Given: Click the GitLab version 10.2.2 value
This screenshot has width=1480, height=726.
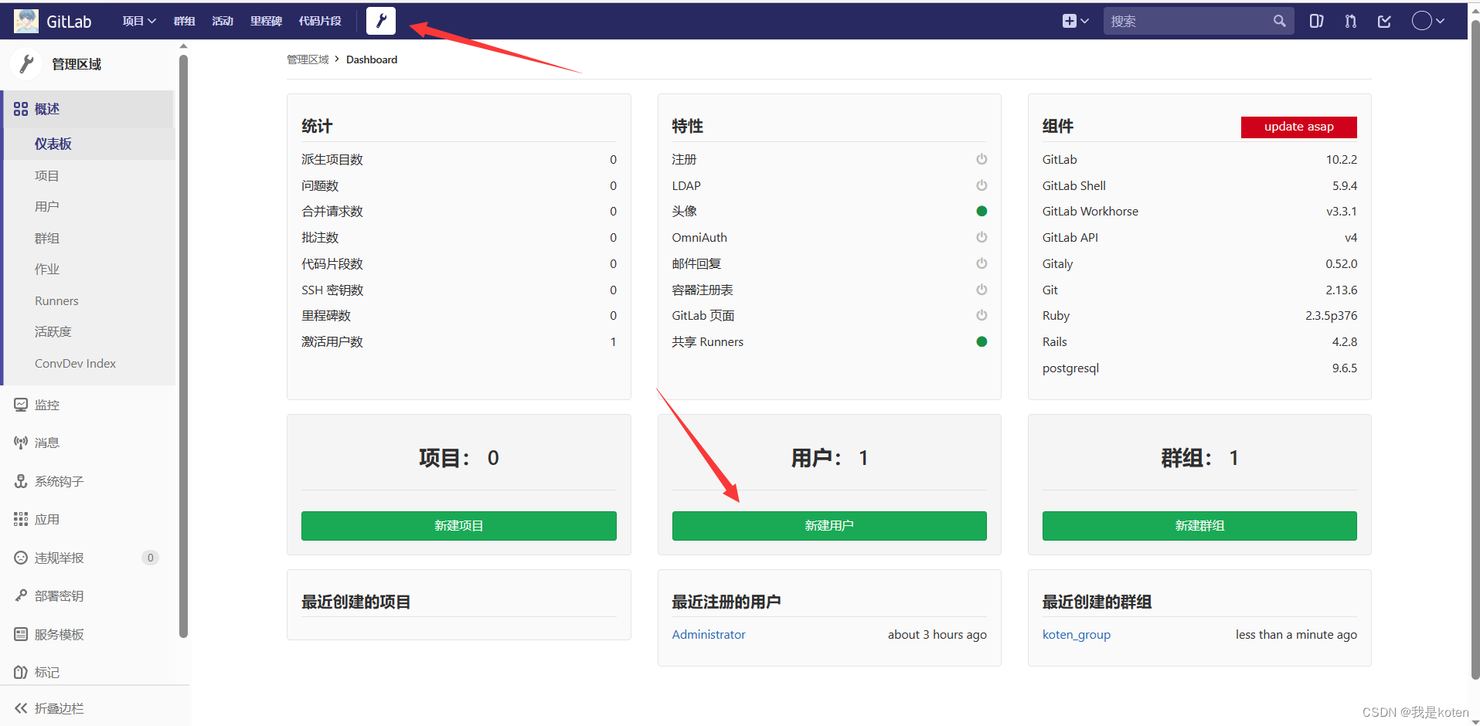Looking at the screenshot, I should [x=1341, y=159].
